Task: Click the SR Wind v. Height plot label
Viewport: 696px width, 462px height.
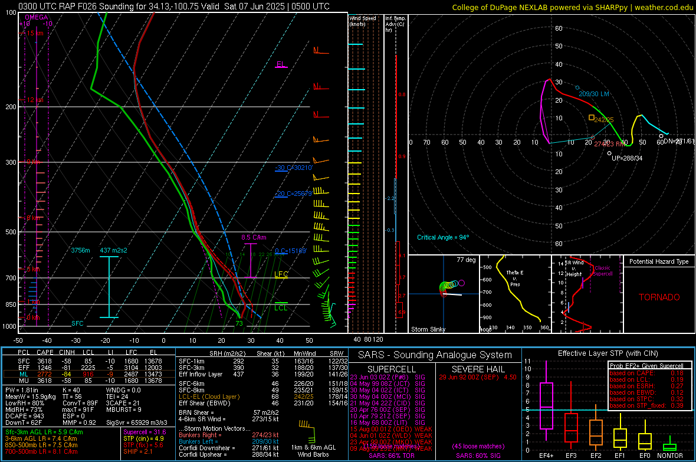Action: tap(574, 268)
